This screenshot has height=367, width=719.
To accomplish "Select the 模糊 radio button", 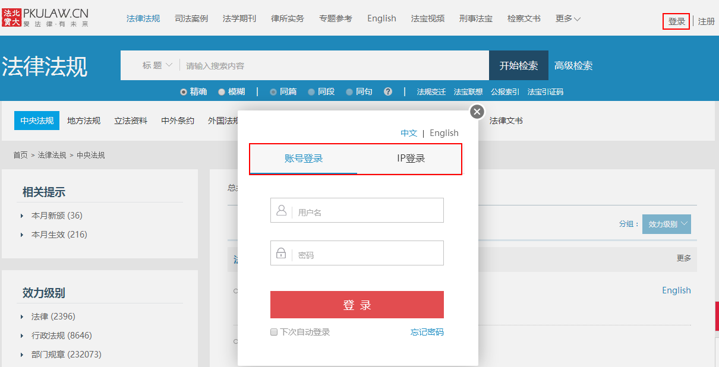I will [x=222, y=92].
